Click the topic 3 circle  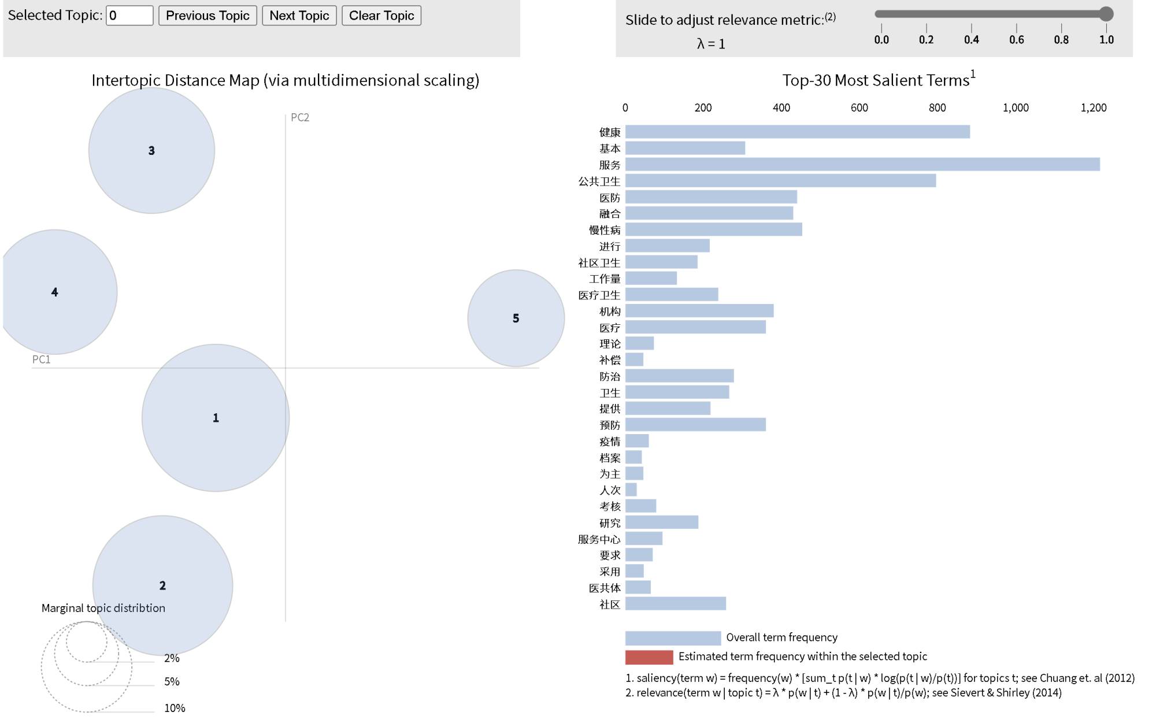pyautogui.click(x=151, y=150)
